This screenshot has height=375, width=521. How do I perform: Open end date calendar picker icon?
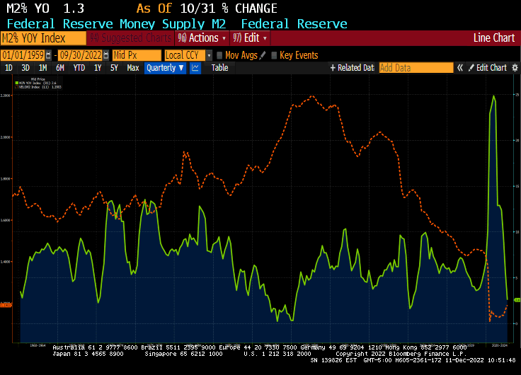106,55
